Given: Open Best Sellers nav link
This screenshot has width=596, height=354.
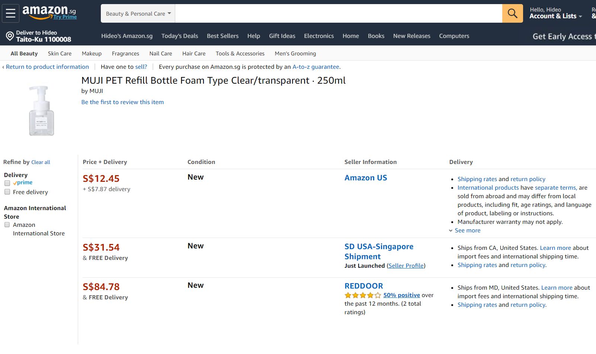Looking at the screenshot, I should [x=222, y=36].
